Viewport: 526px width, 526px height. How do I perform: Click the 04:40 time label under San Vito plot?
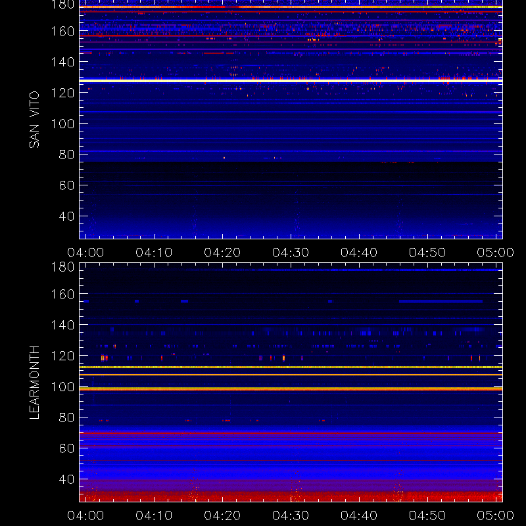pos(359,252)
